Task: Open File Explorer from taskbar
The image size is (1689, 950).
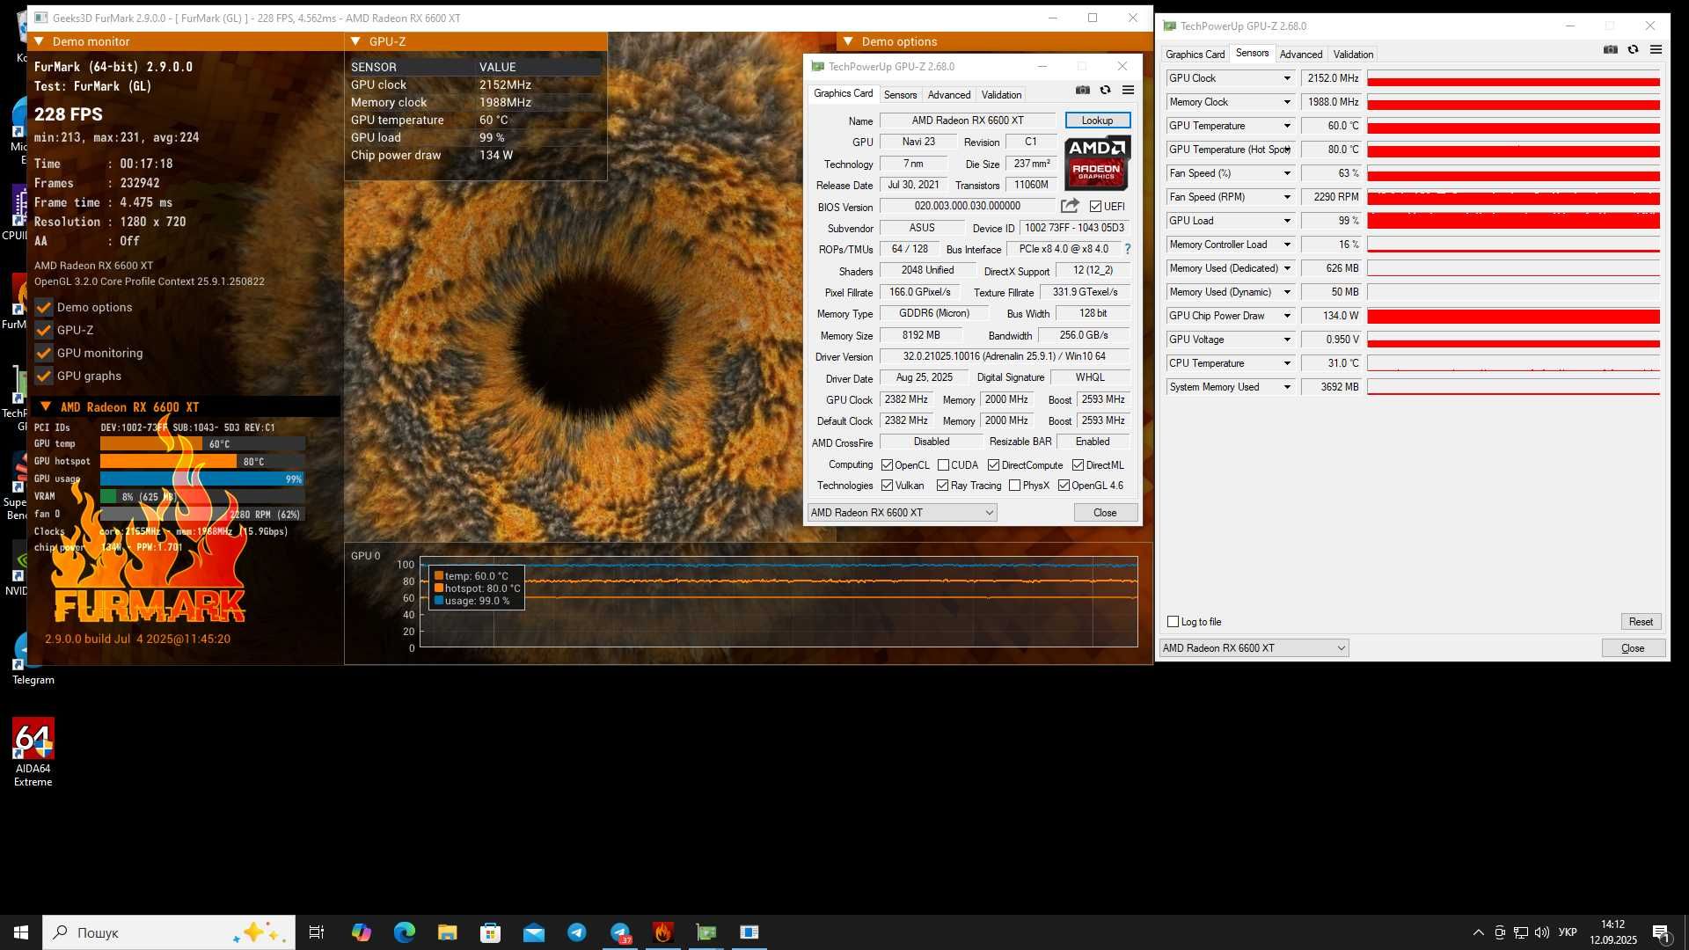Action: [447, 932]
